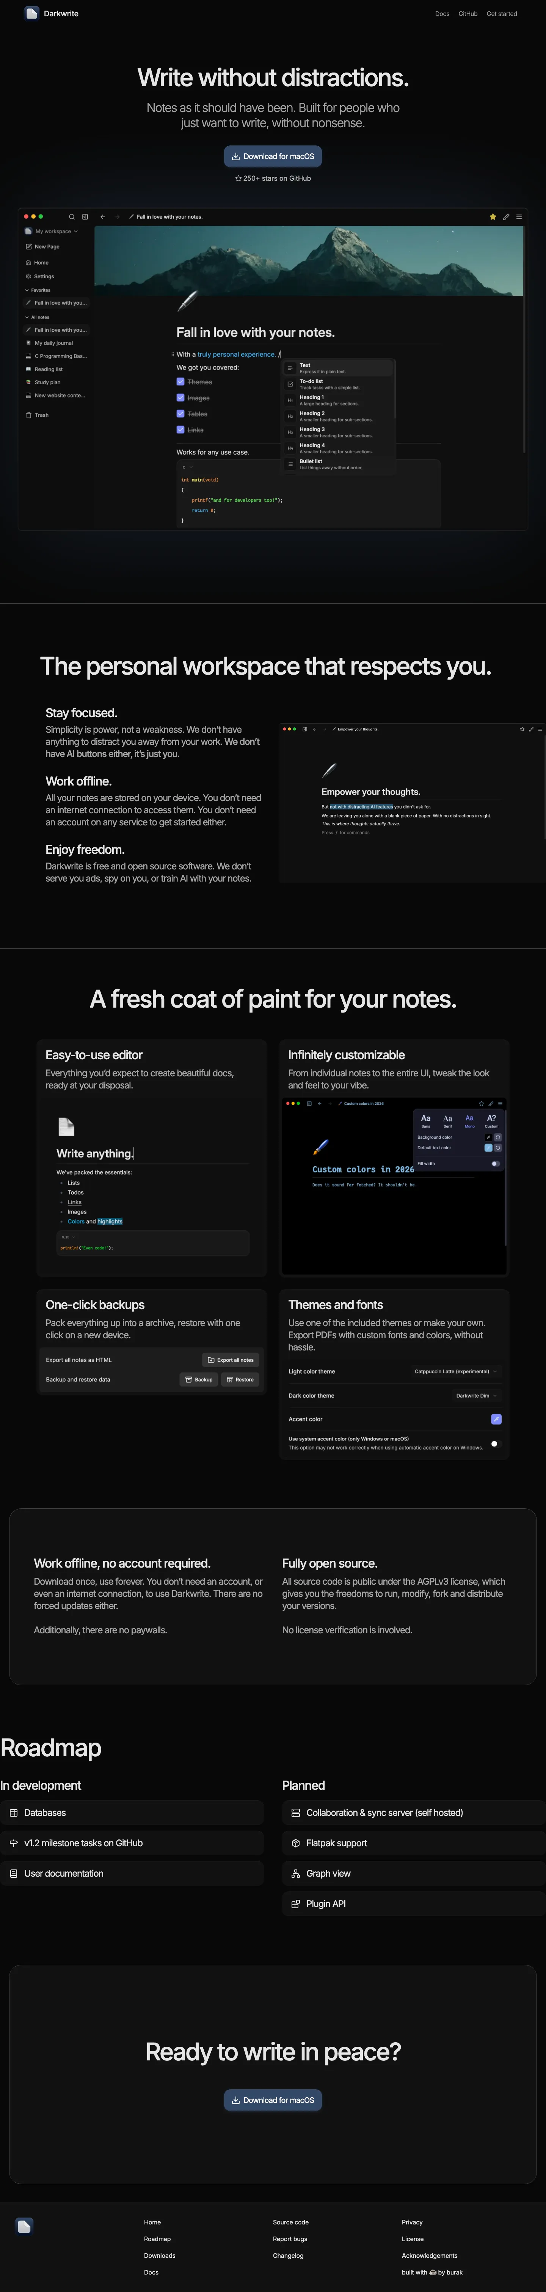
Task: Click the top Download for macOS button
Action: click(x=273, y=156)
